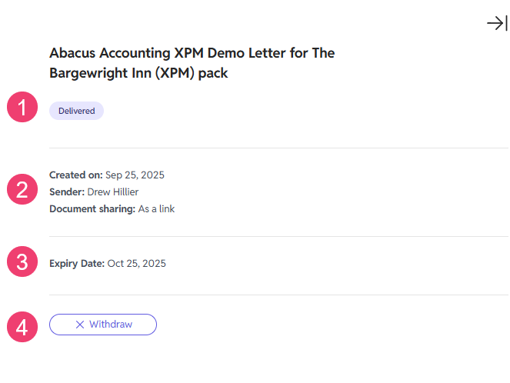Click the "Document sharing:" label
The height and width of the screenshot is (383, 510).
92,208
